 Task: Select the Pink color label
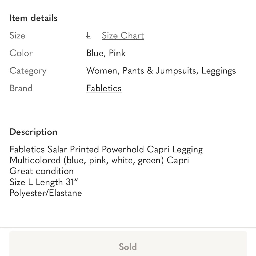[117, 53]
